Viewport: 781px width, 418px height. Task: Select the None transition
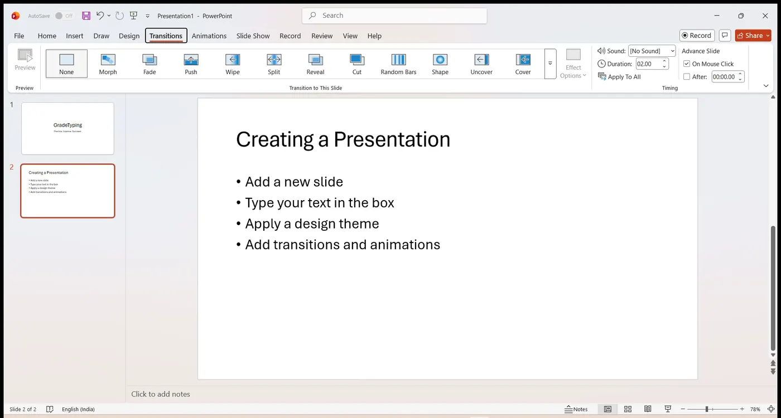[66, 64]
